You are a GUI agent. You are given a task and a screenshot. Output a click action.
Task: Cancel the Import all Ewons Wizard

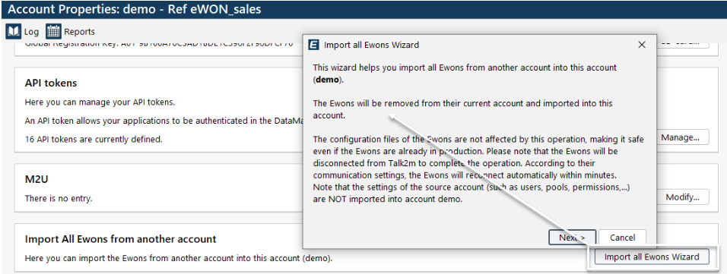[622, 238]
